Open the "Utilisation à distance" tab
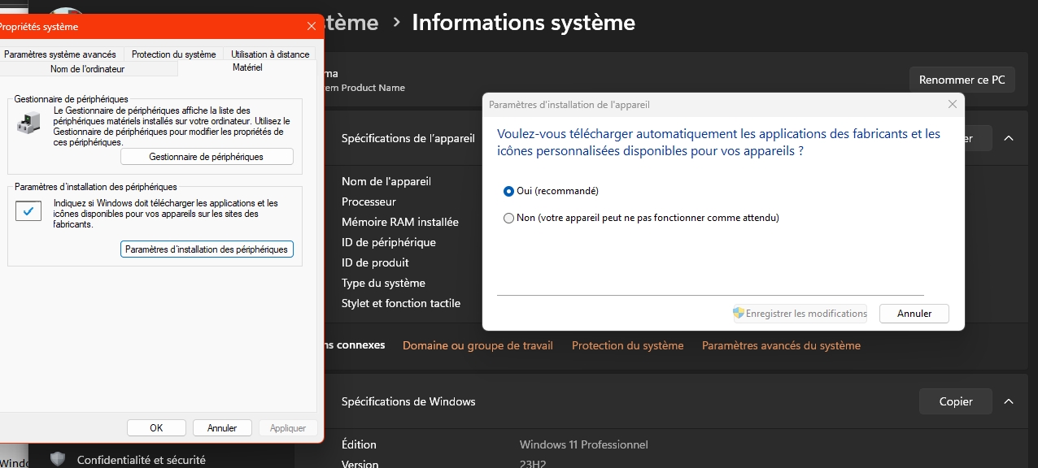The image size is (1038, 468). (270, 54)
